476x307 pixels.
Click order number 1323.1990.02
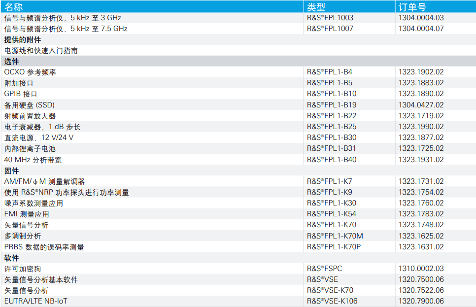[x=421, y=127]
